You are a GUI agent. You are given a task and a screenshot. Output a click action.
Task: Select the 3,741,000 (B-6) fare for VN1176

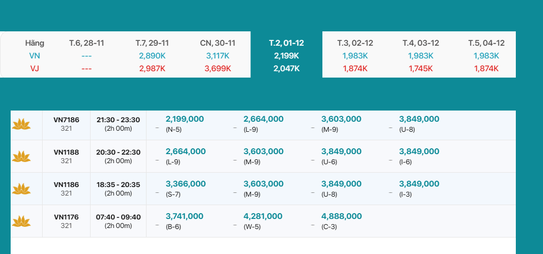(184, 216)
